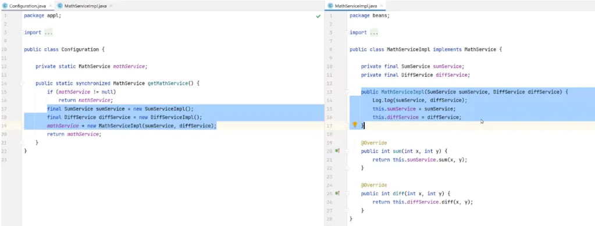Viewport: 595px width, 226px height.
Task: Collapse the sum method fold marker
Action: (x=348, y=151)
